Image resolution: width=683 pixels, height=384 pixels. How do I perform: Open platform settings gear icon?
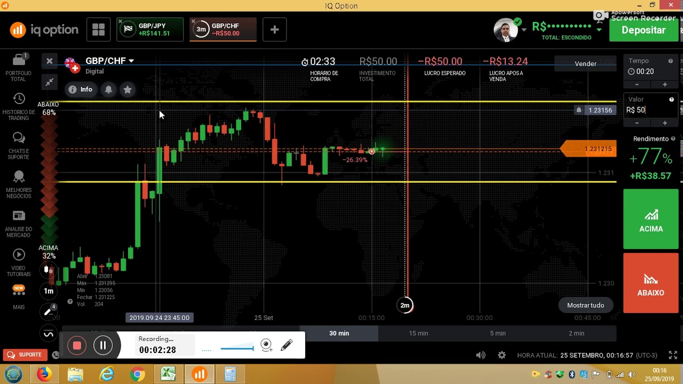pos(502,355)
